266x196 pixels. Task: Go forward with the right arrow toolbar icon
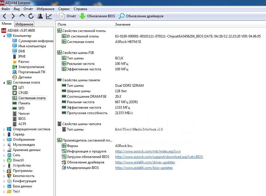[x=13, y=16]
